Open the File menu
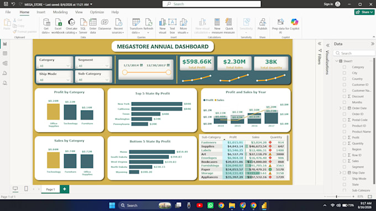376x211 pixels. click(x=8, y=12)
